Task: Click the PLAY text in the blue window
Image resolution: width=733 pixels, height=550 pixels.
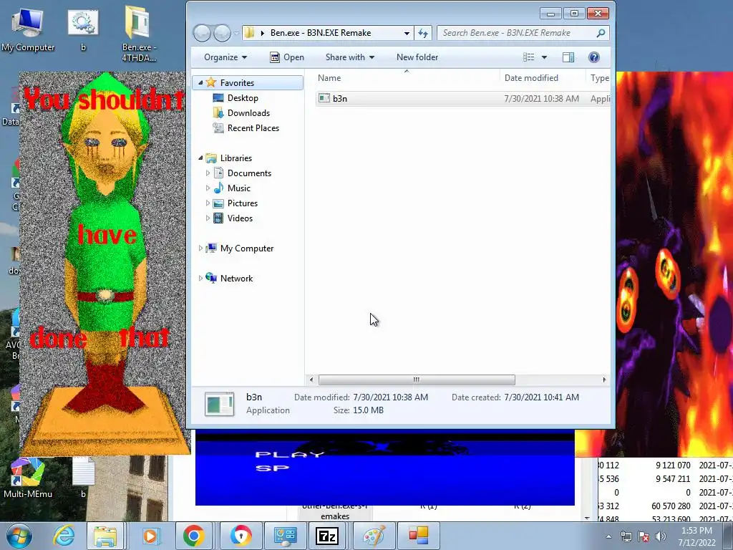Action: [x=290, y=454]
